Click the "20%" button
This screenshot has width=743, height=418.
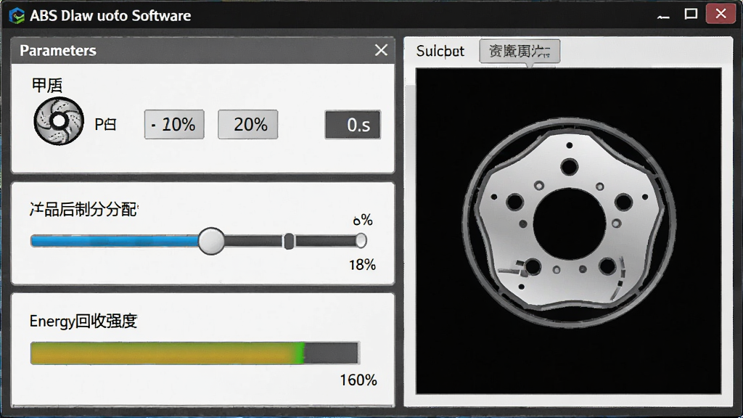[x=248, y=125]
